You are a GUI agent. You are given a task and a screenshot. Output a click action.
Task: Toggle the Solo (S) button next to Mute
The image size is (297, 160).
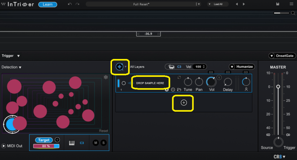pyautogui.click(x=104, y=143)
